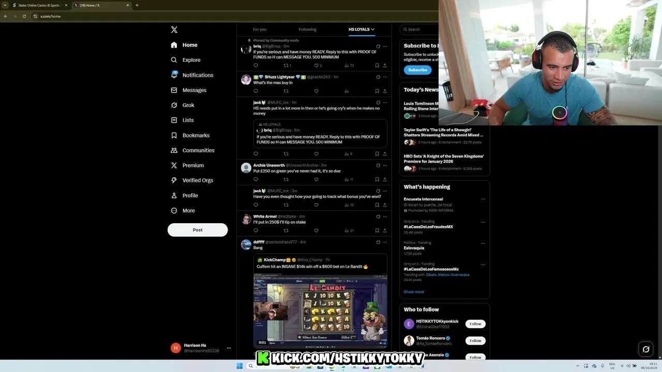Open more options on $Huzz Lightyear post

385,77
